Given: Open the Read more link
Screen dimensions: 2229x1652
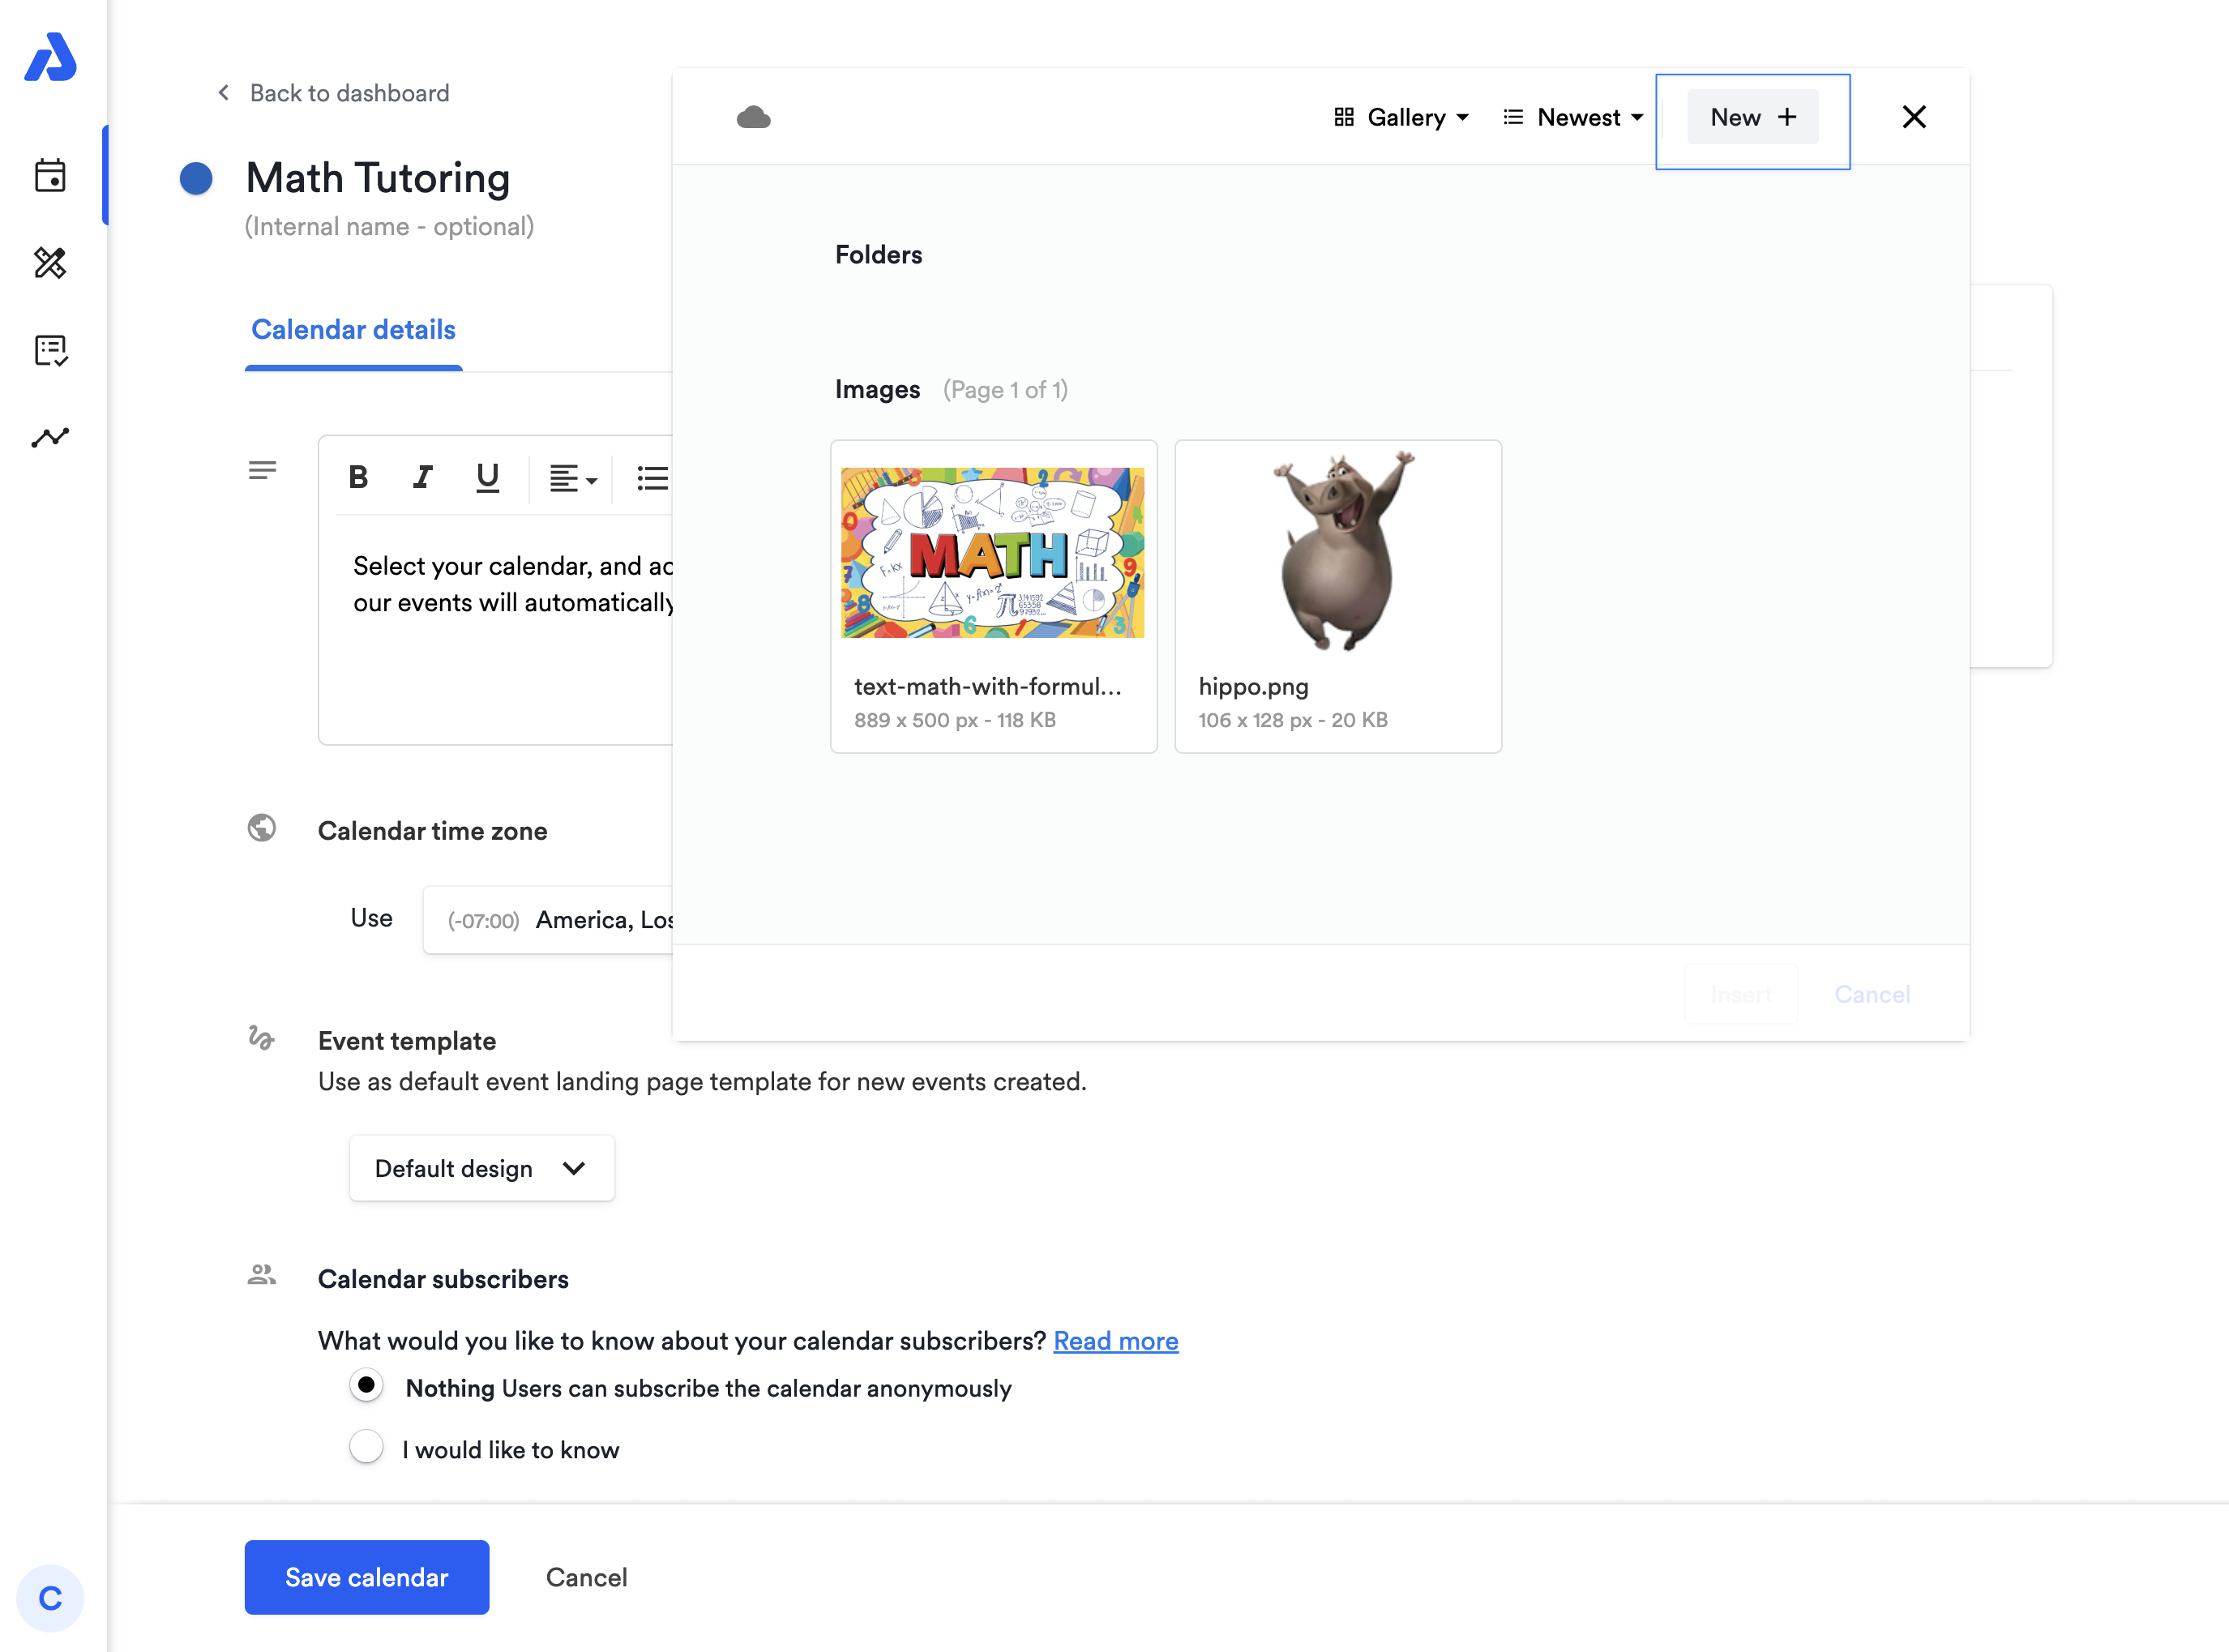Looking at the screenshot, I should pos(1115,1341).
